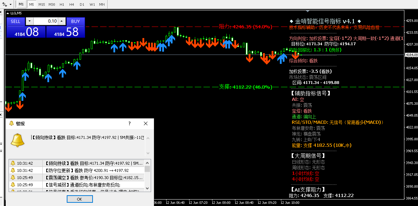
Task: Open dropdown arrow beside the toolbar chart icon
Action: [x=10, y=5]
